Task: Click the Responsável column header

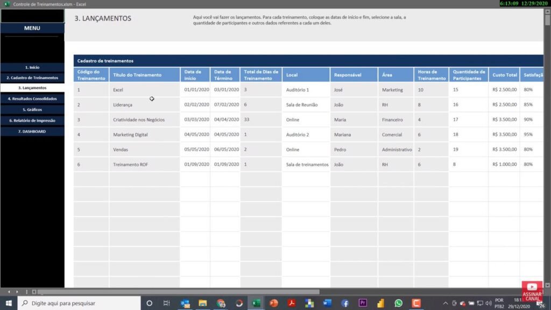Action: pos(354,75)
